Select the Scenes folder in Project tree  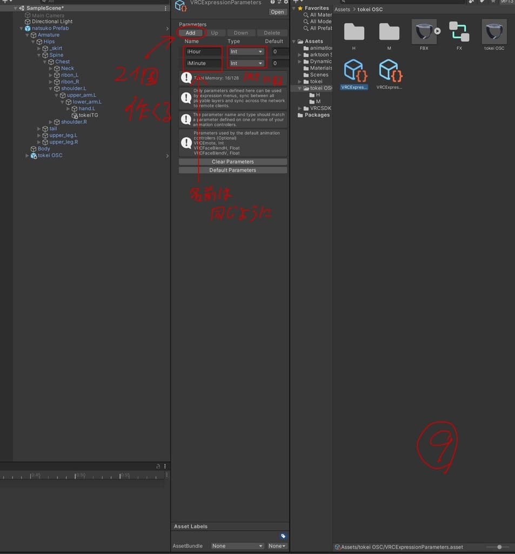coord(316,75)
